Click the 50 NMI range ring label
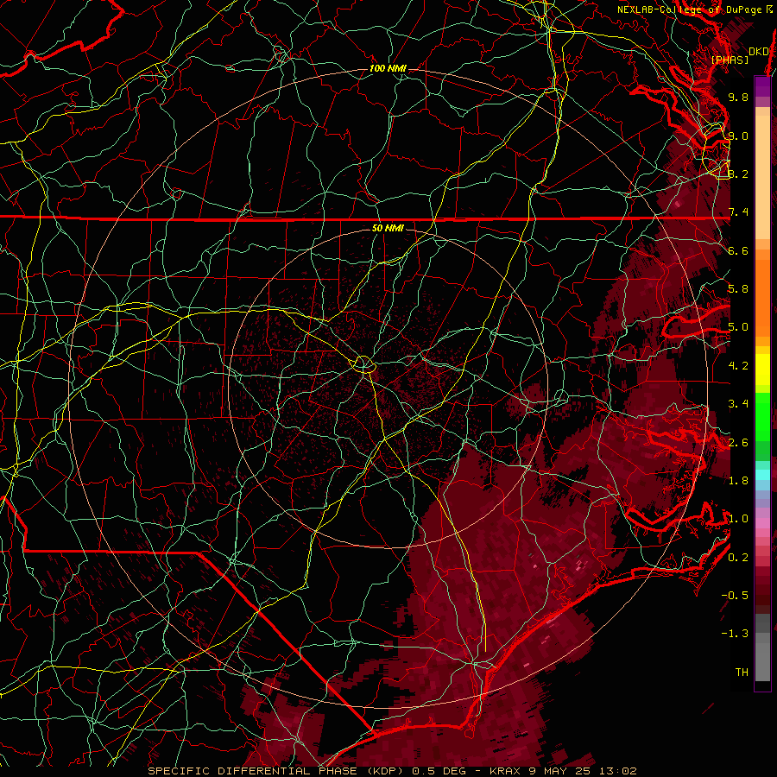Image resolution: width=777 pixels, height=777 pixels. pyautogui.click(x=388, y=228)
